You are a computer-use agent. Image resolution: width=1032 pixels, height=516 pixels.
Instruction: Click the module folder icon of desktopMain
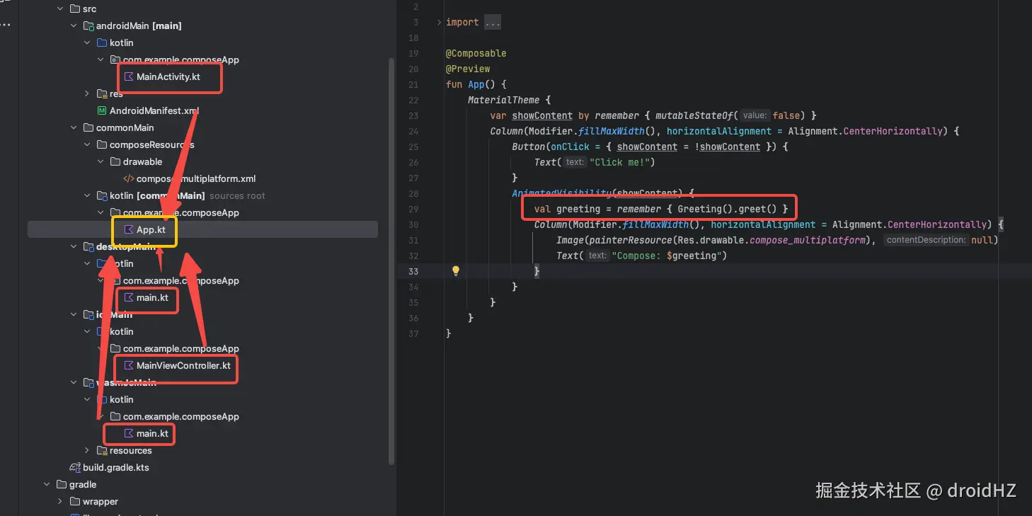coord(88,246)
